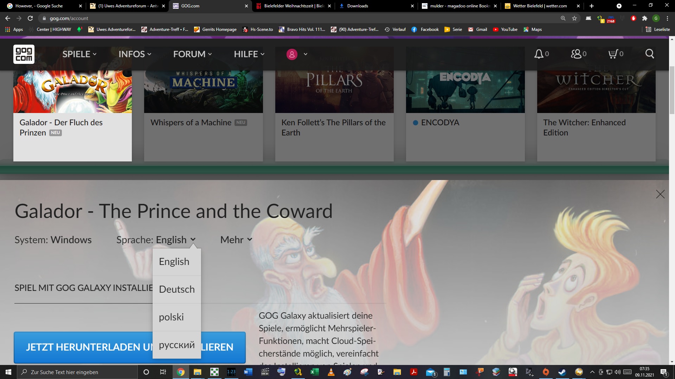Open the Verlauf bookmark
The height and width of the screenshot is (379, 675).
coord(395,29)
